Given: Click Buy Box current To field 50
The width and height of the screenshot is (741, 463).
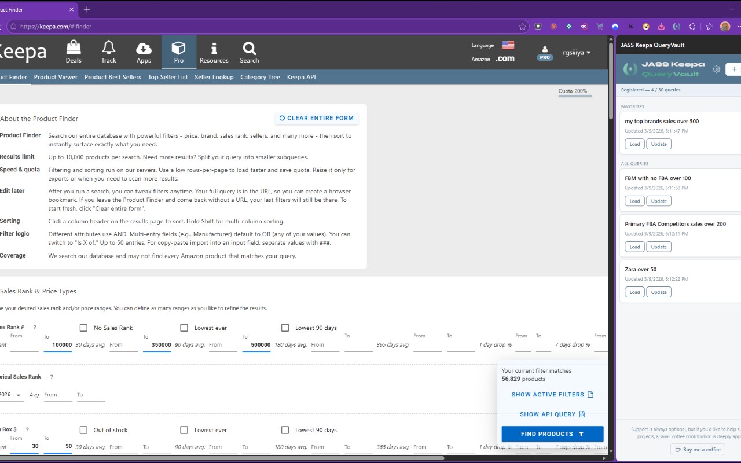Looking at the screenshot, I should (58, 446).
